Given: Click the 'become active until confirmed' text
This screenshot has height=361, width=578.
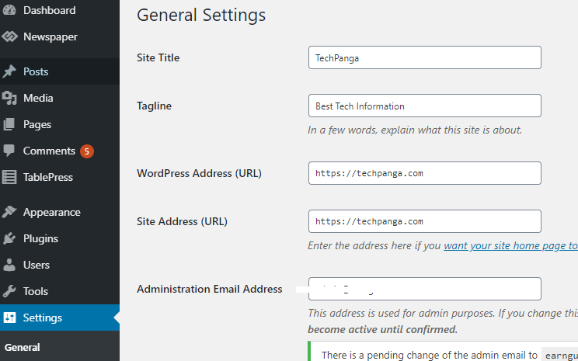Looking at the screenshot, I should coord(383,329).
